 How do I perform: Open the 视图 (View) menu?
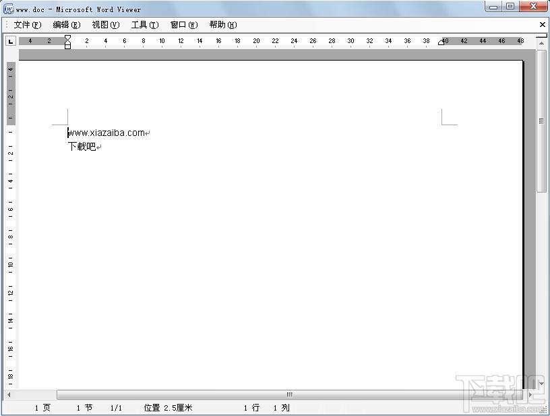pos(104,24)
